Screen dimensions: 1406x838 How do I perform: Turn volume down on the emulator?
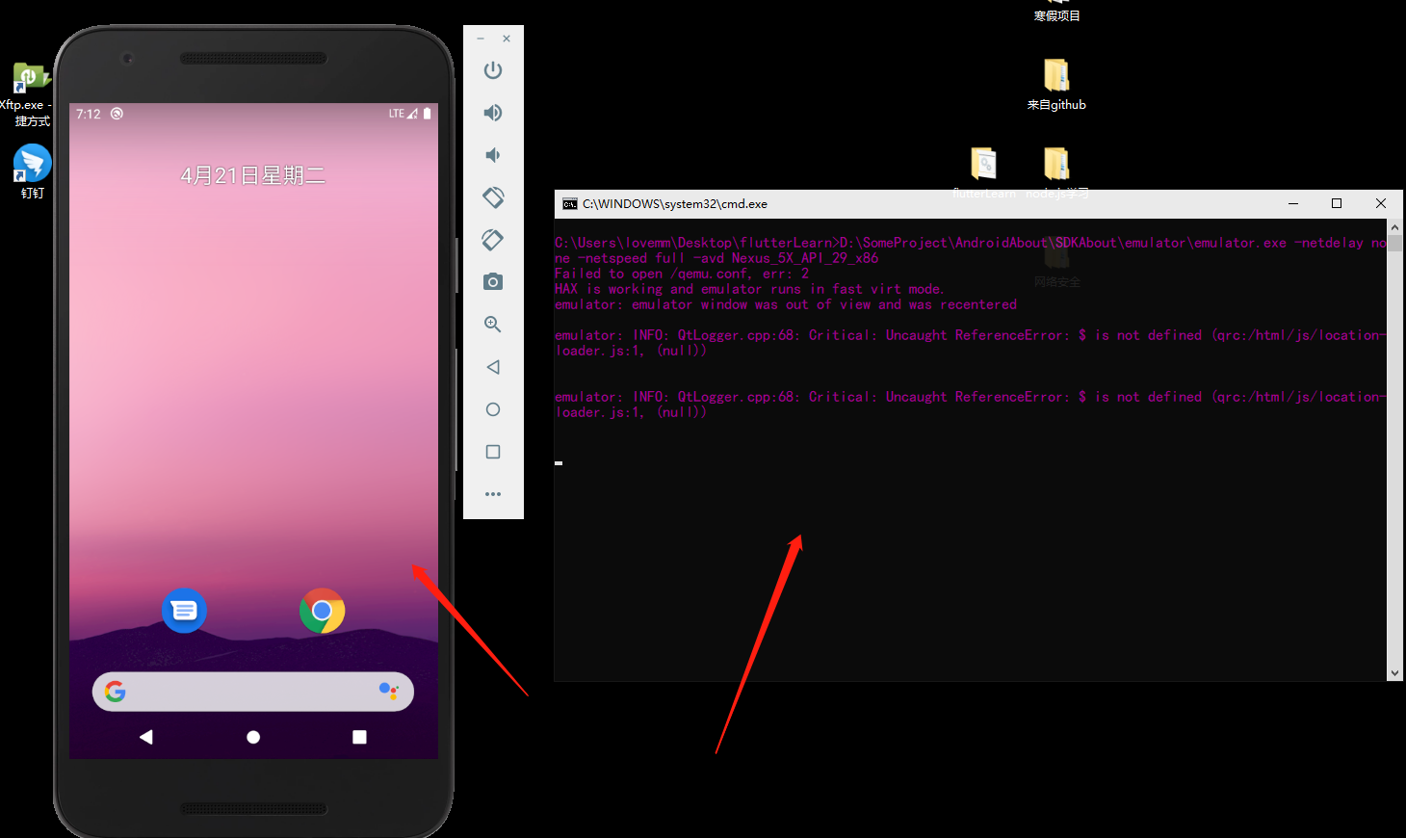[492, 154]
